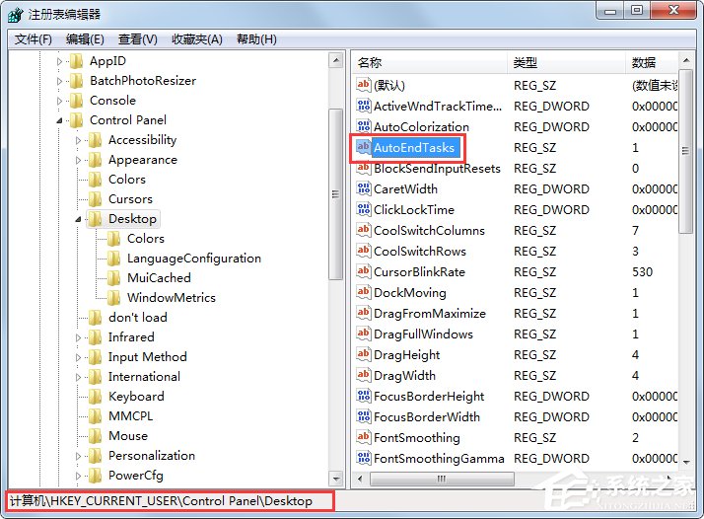
Task: Click the FontSmoothing string icon
Action: 363,437
